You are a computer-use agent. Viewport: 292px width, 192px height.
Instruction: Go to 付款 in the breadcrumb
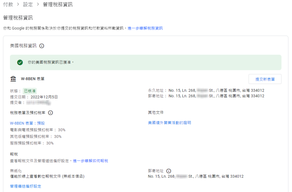pos(8,5)
